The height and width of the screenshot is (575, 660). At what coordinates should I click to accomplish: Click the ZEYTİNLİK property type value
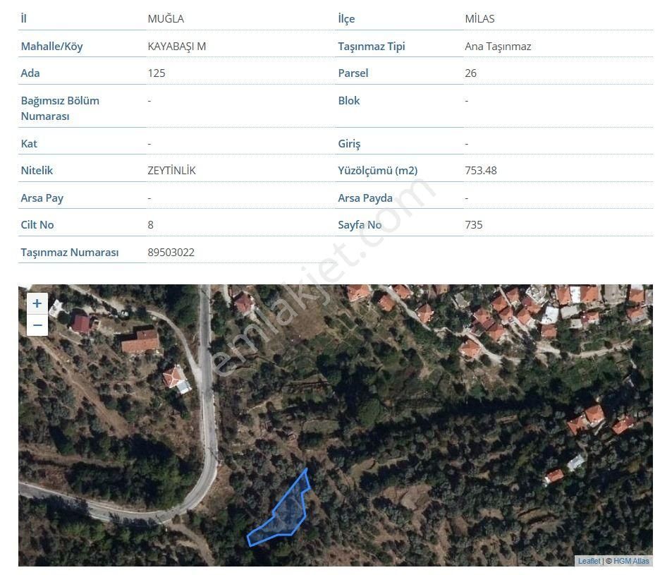point(171,170)
